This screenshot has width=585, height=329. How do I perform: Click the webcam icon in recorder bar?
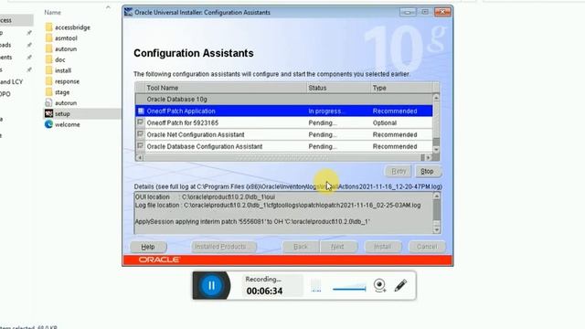click(x=380, y=285)
